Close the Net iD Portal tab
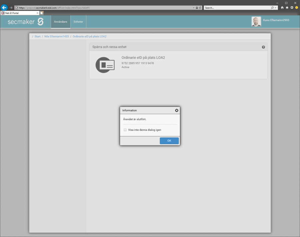Viewport: 300px width, 237px height. pos(37,13)
